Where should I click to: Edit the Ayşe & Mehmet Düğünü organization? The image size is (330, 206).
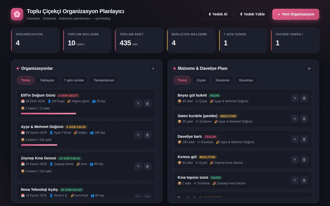[x=138, y=135]
